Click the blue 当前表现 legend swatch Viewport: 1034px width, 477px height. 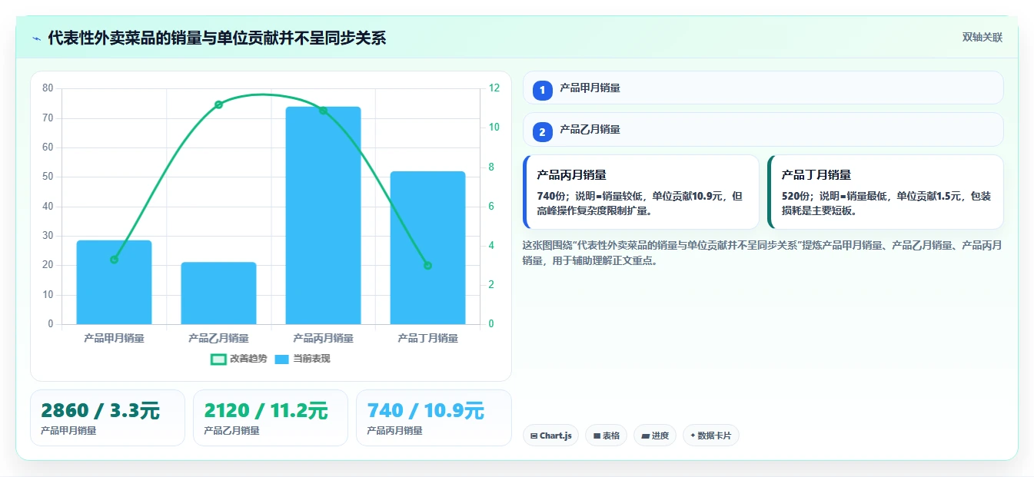282,359
